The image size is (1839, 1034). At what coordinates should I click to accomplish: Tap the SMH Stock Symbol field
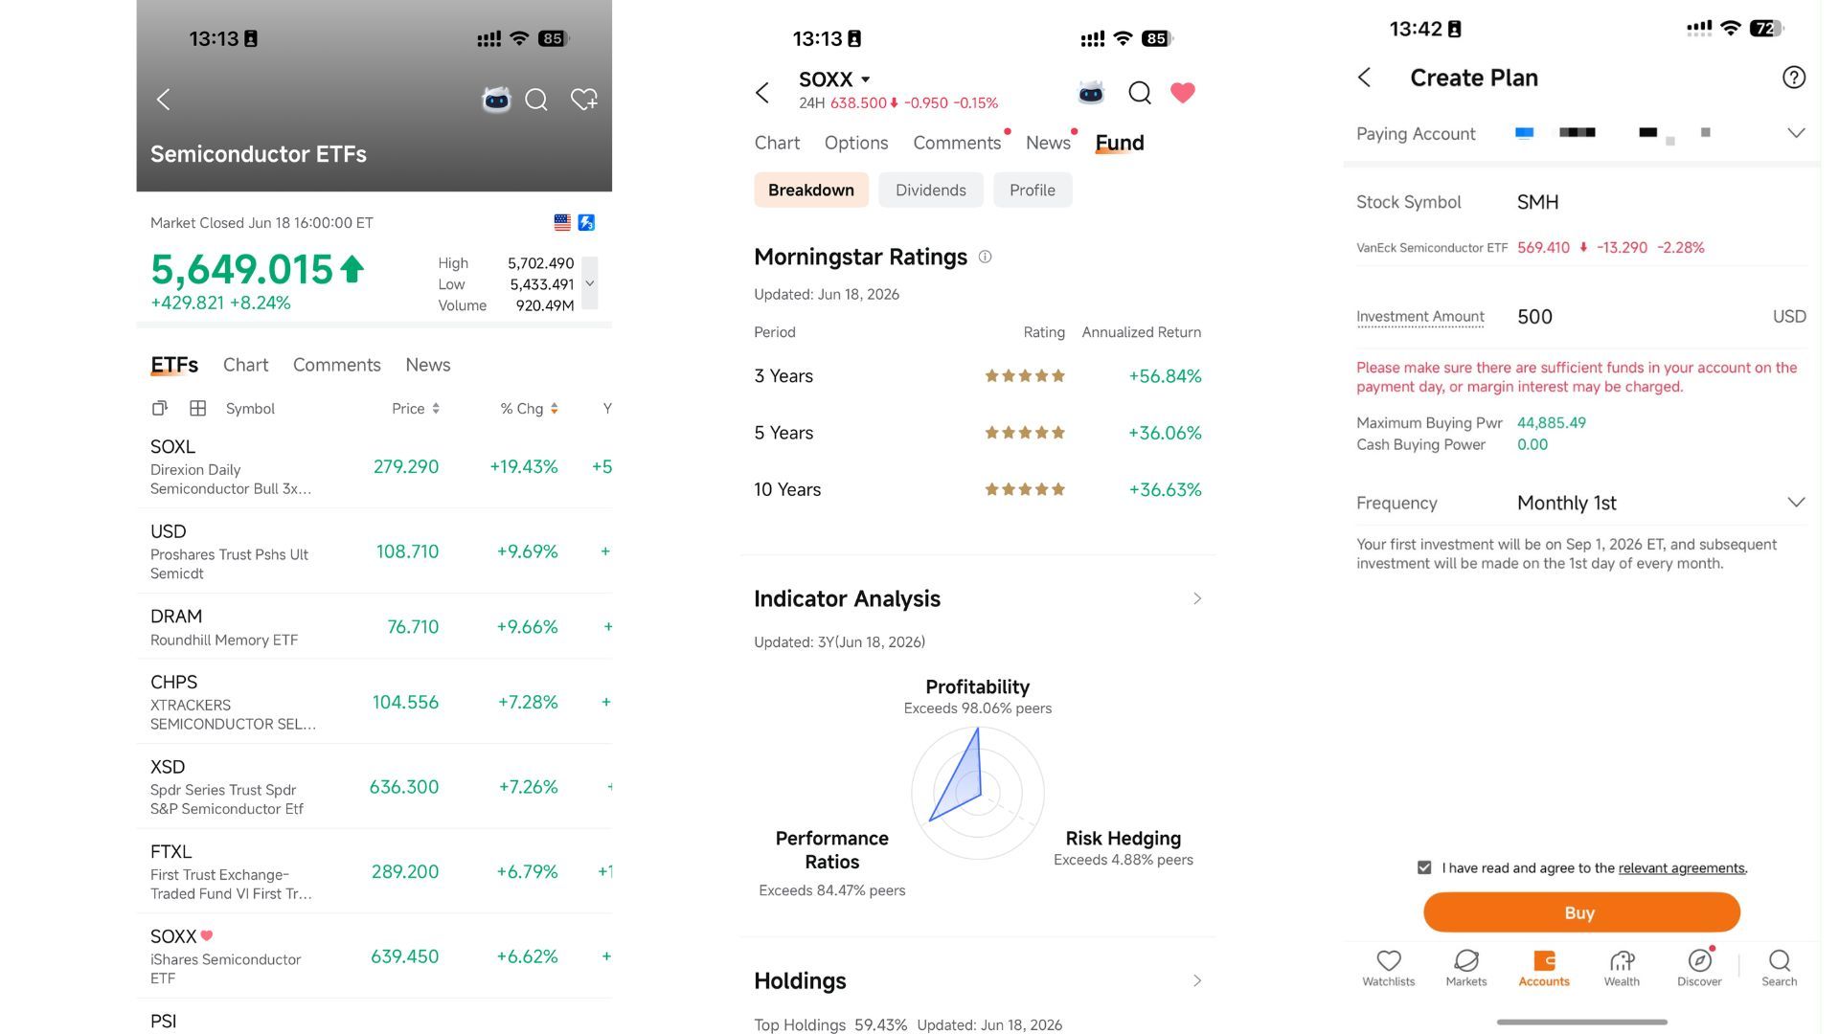coord(1582,202)
